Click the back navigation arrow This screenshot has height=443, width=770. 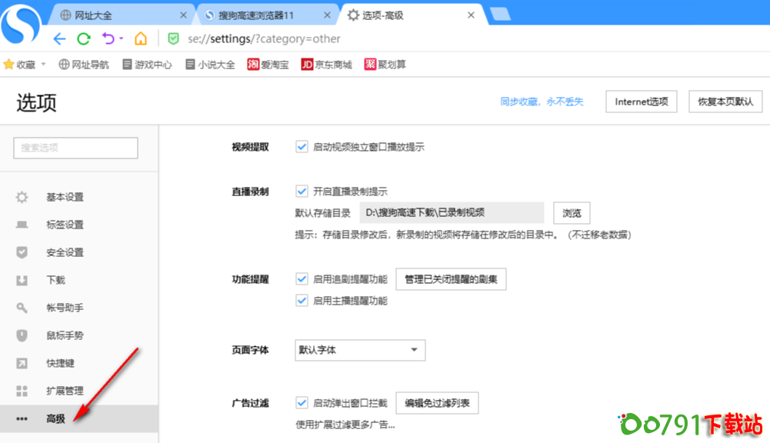[59, 39]
